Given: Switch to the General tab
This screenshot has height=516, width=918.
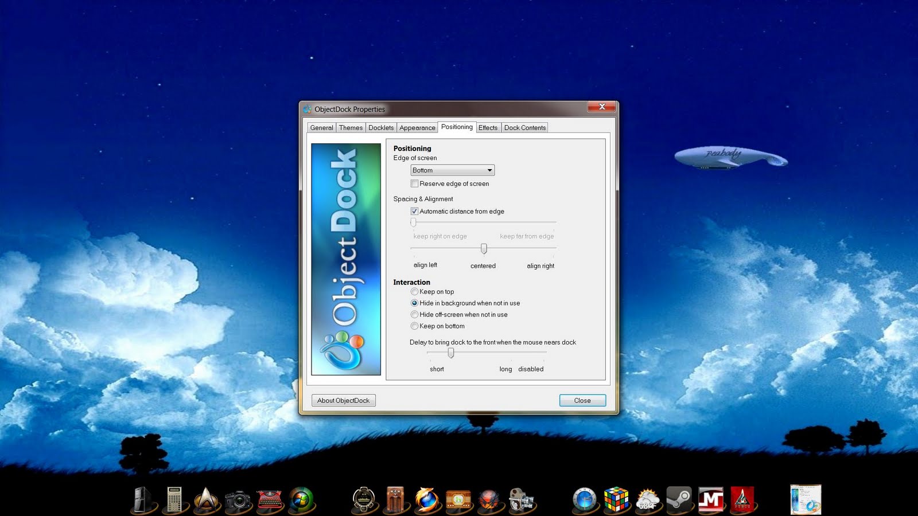Looking at the screenshot, I should [x=321, y=128].
